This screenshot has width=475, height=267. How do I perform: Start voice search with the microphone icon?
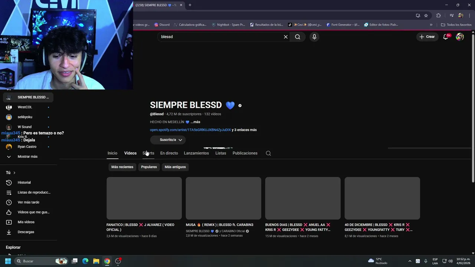point(314,37)
